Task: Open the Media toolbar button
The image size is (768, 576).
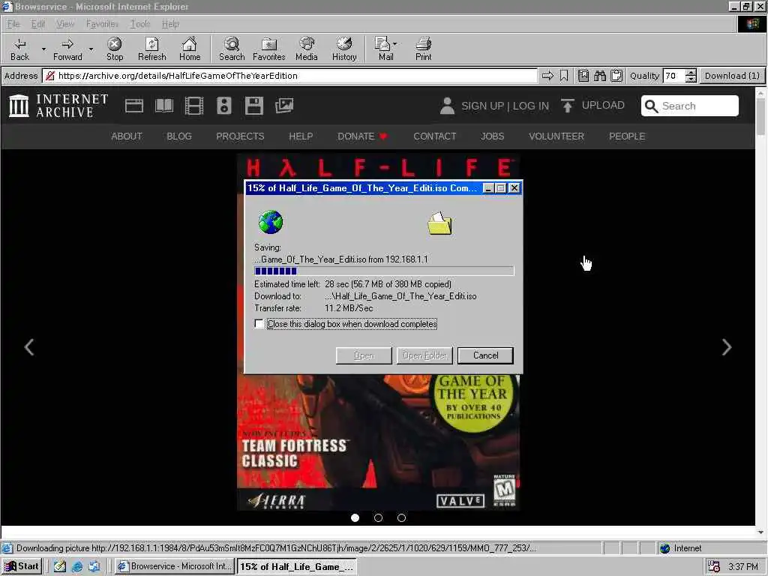Action: pos(307,49)
